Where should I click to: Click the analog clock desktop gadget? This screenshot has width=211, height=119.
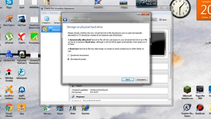[x=180, y=8]
